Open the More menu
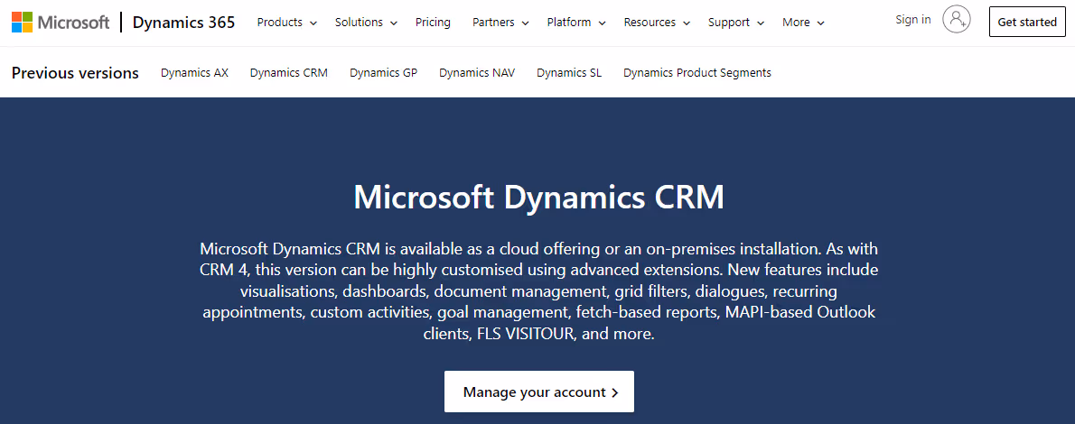Viewport: 1075px width, 424px height. coord(803,23)
